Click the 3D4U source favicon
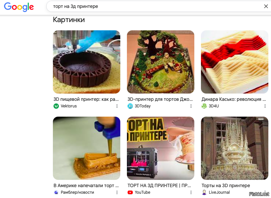 (204, 106)
